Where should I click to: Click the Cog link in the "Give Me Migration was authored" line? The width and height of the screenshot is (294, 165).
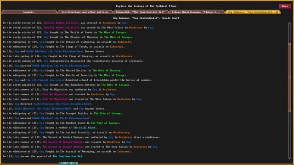(95, 90)
